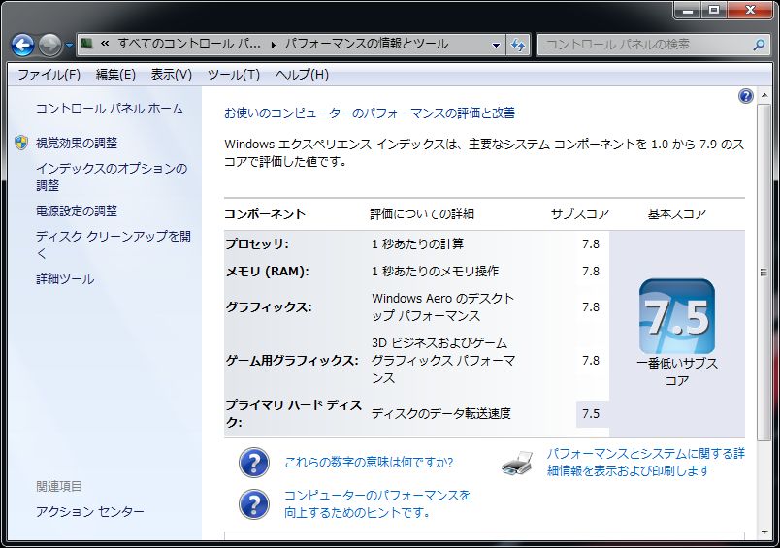Open the address bar history dropdown

(x=496, y=45)
